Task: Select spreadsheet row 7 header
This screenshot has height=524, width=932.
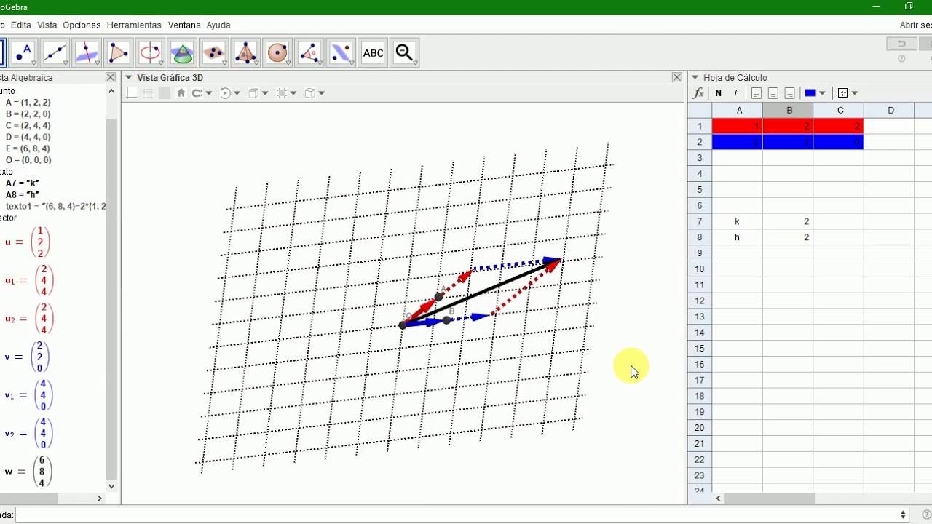Action: (700, 221)
